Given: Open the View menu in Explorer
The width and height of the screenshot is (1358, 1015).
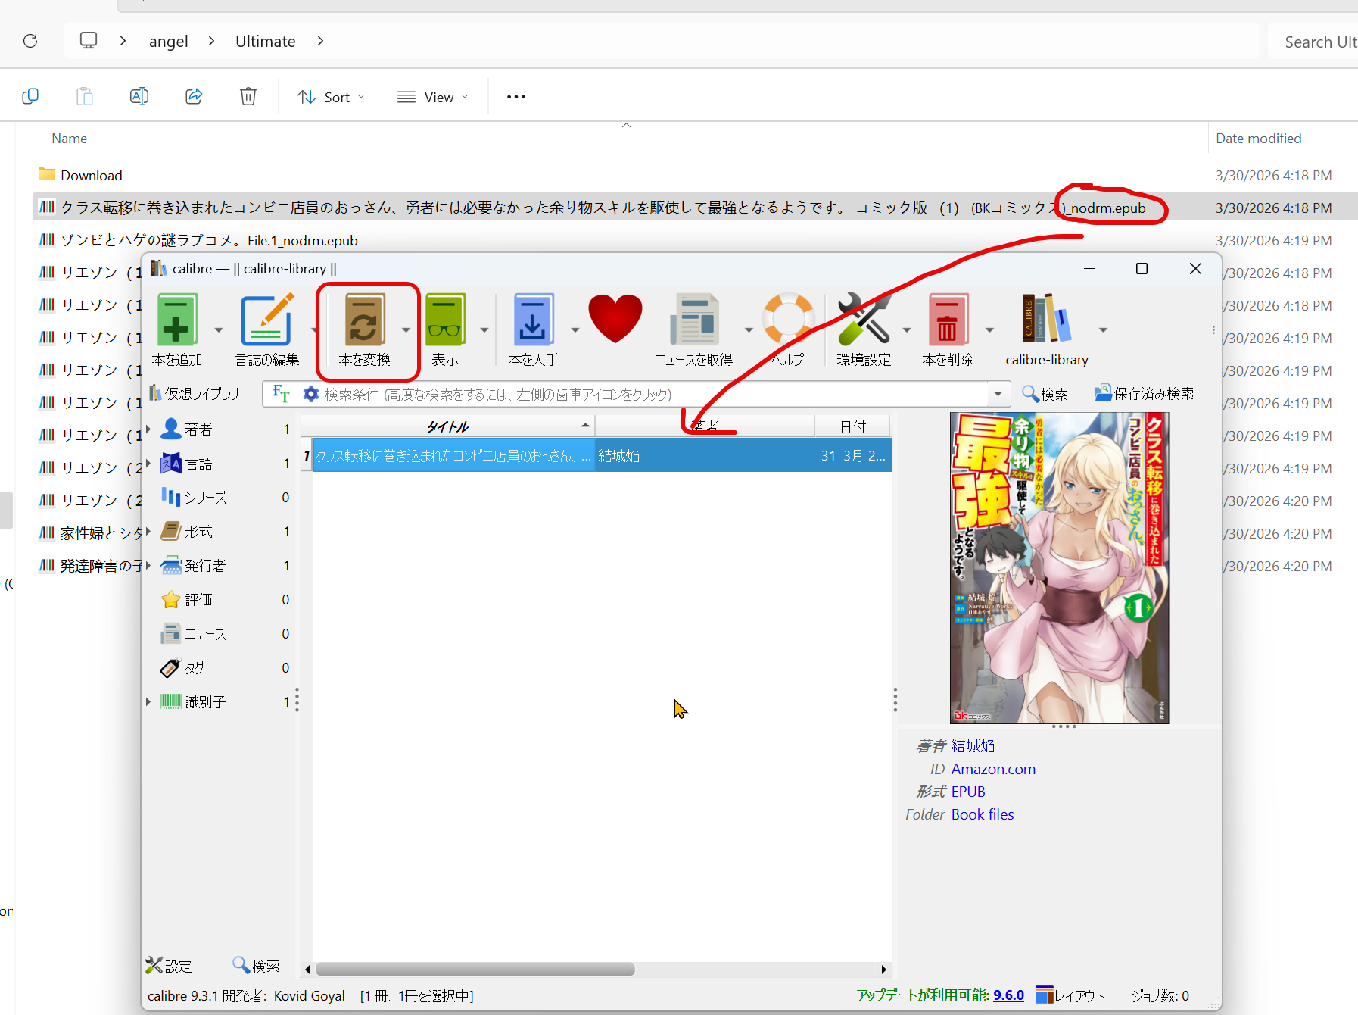Looking at the screenshot, I should [432, 96].
